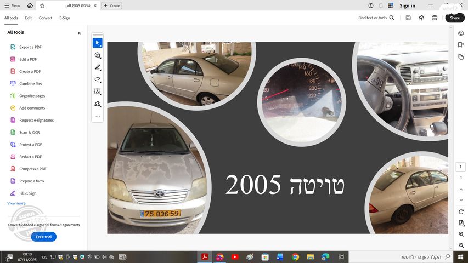Click Sign in
The width and height of the screenshot is (468, 263).
click(407, 5)
